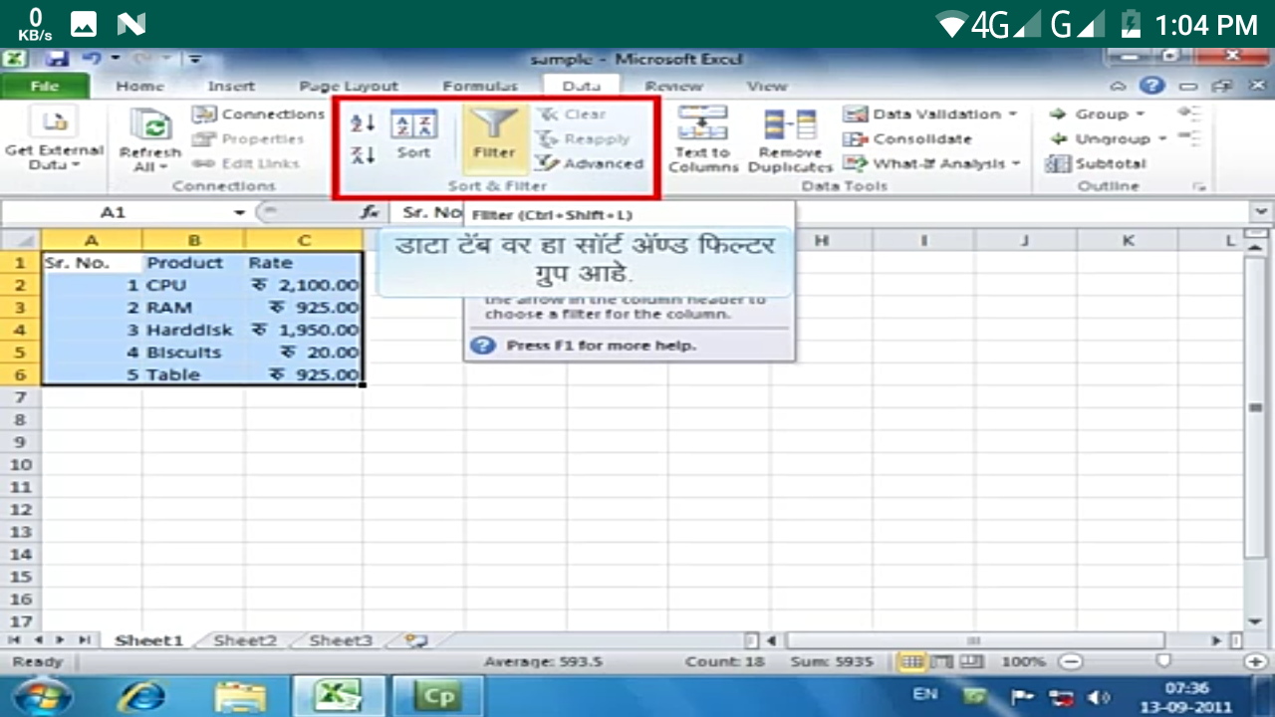Click cell containing "Harddisk"
Screen dimensions: 1275x717
coord(193,330)
